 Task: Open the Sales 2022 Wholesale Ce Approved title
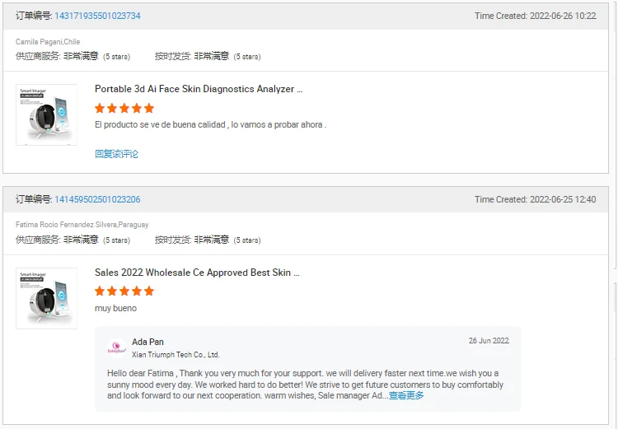click(197, 273)
